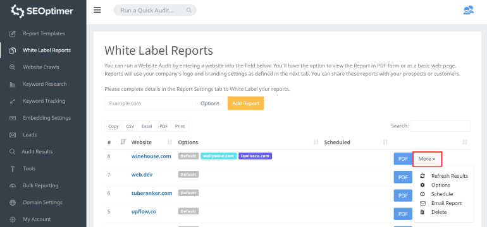
Task: Download PDF for web.dev
Action: (x=403, y=177)
